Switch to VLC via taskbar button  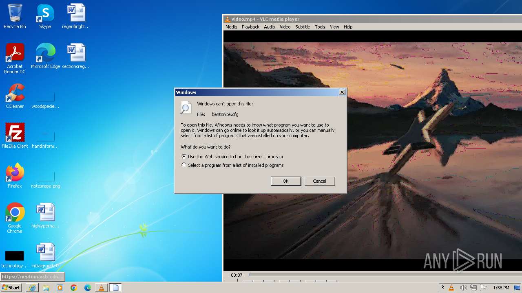(102, 288)
